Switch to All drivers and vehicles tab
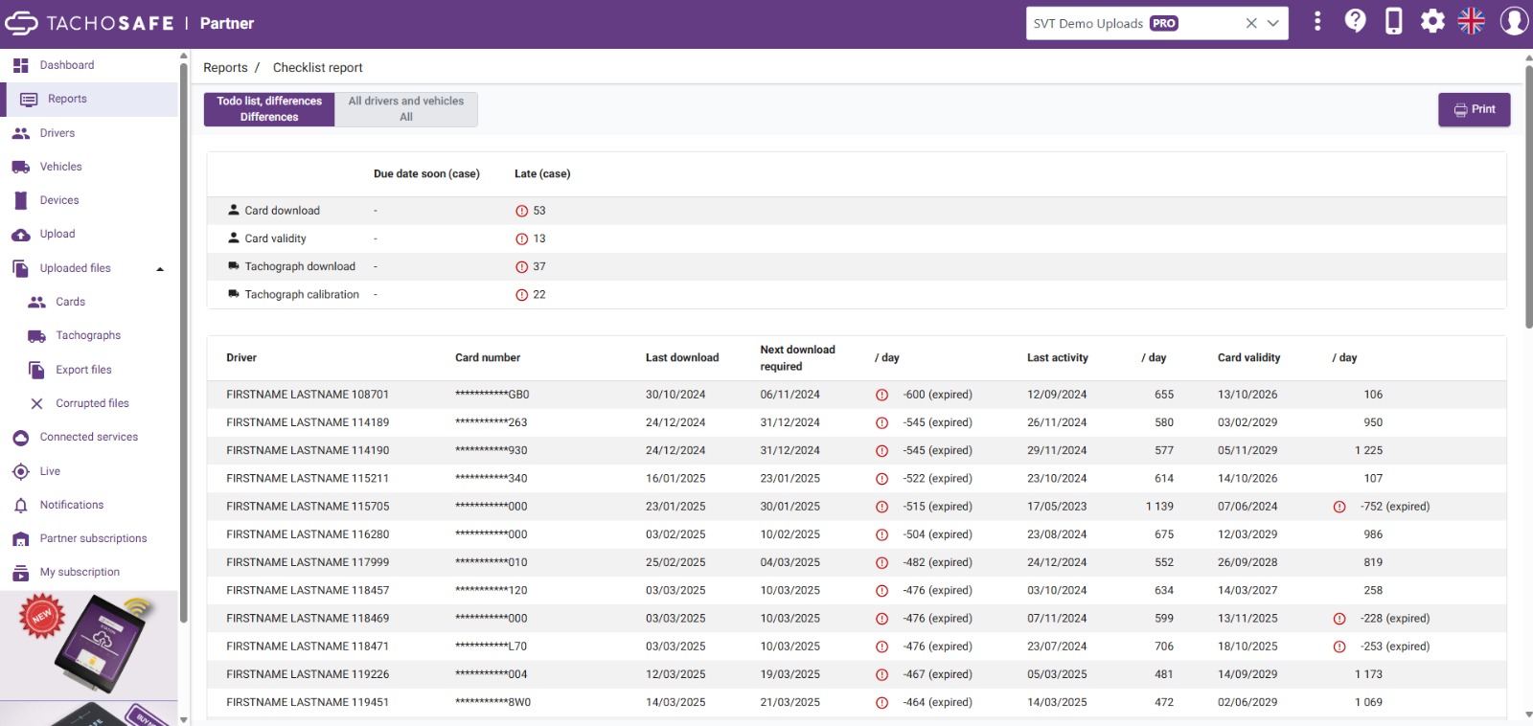The height and width of the screenshot is (726, 1533). [405, 109]
